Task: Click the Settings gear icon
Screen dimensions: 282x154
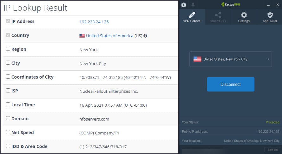Action: tap(244, 15)
